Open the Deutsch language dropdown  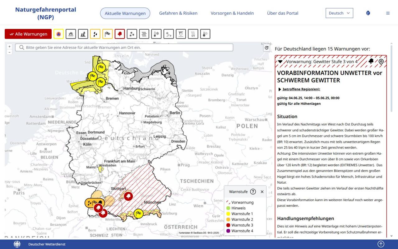339,13
